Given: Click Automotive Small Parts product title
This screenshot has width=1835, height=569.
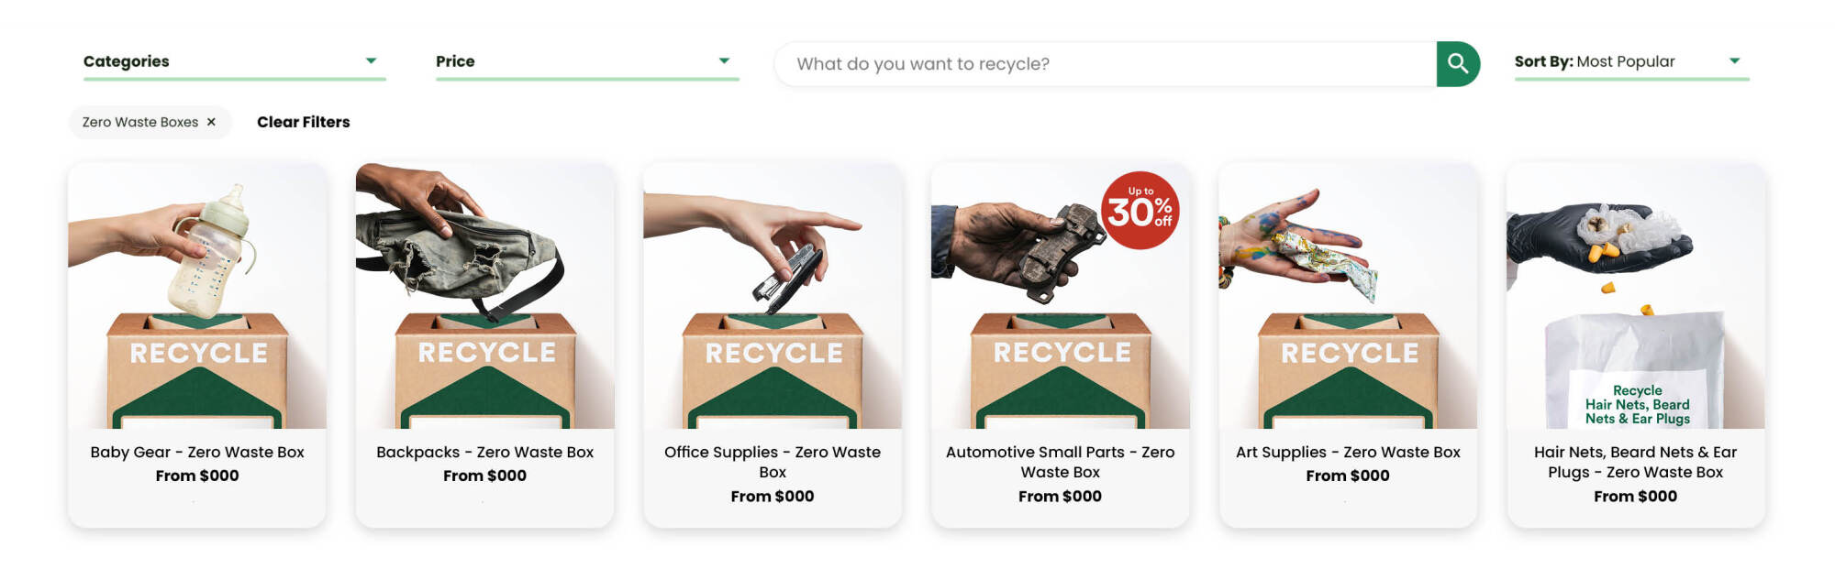Looking at the screenshot, I should [x=1061, y=462].
